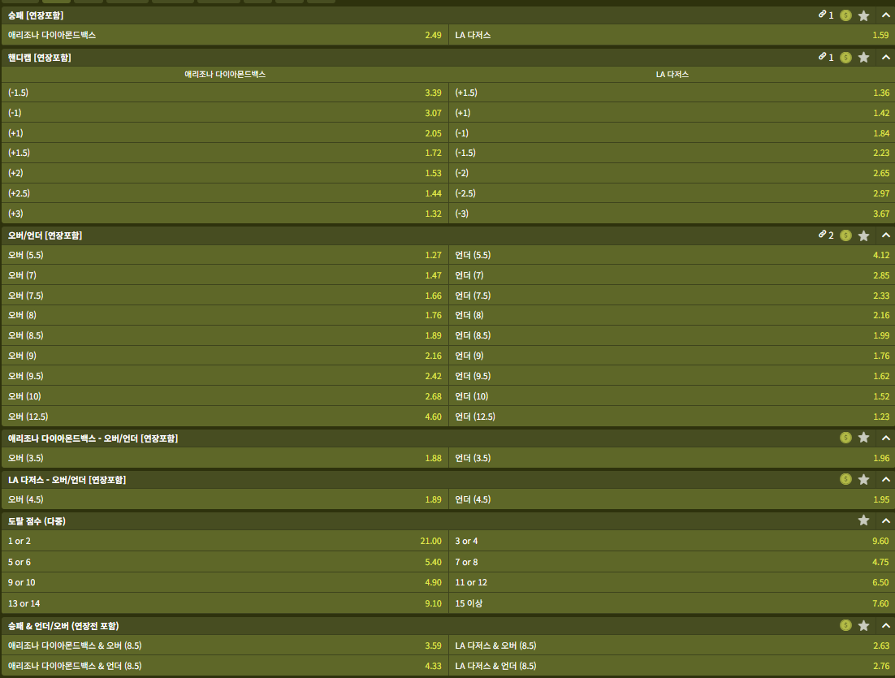Image resolution: width=895 pixels, height=678 pixels.
Task: Star the LA 다저스 - 오버/언더 market
Action: (x=863, y=479)
